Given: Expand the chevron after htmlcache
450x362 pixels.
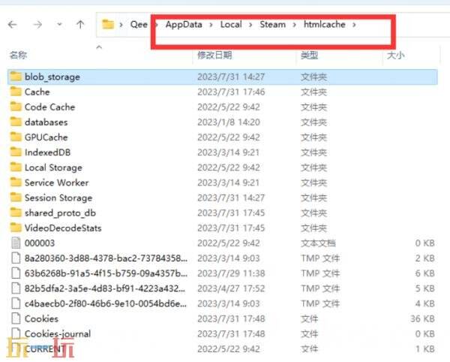Looking at the screenshot, I should 354,25.
